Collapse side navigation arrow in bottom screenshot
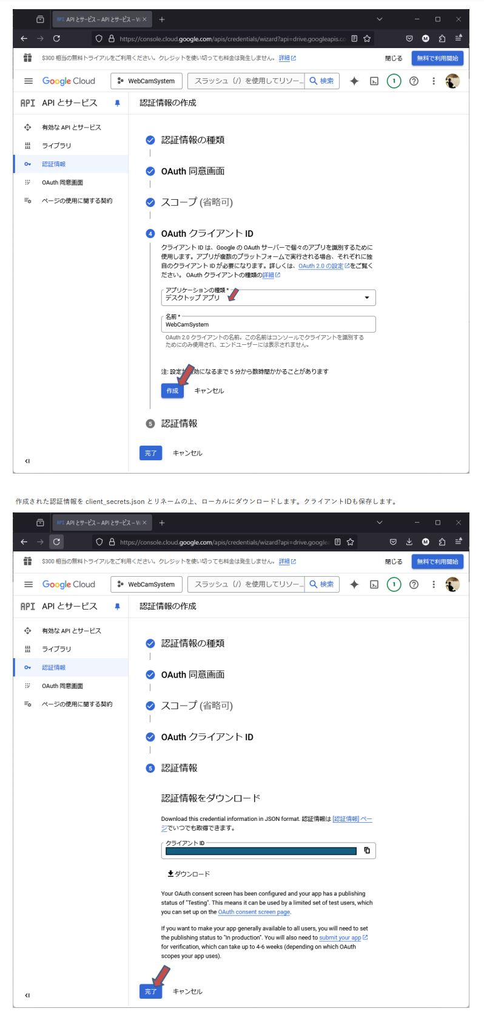The width and height of the screenshot is (484, 1017). coord(27,995)
